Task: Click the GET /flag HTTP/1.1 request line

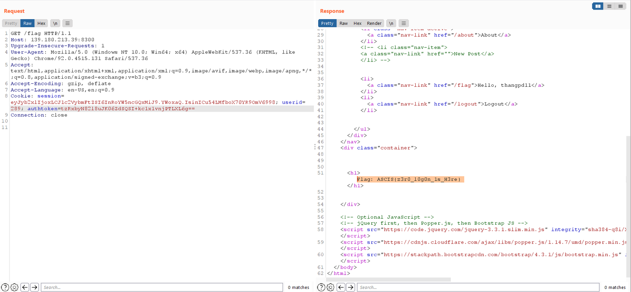Action: [41, 33]
